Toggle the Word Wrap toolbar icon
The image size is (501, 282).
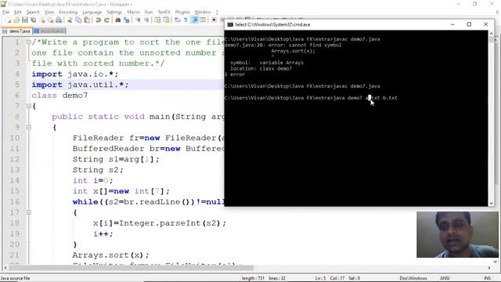pyautogui.click(x=178, y=20)
